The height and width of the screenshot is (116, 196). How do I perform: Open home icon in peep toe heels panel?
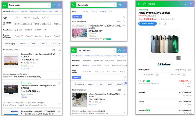pyautogui.click(x=74, y=50)
